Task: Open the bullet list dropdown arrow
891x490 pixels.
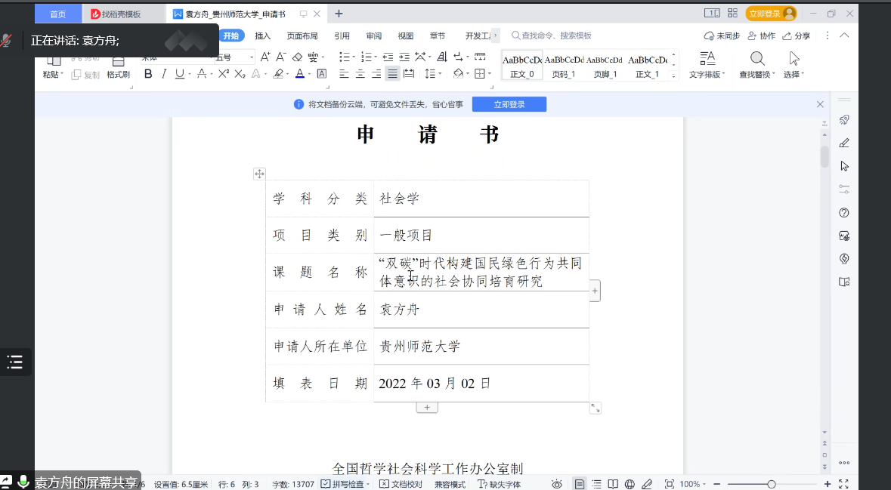Action: coord(353,57)
